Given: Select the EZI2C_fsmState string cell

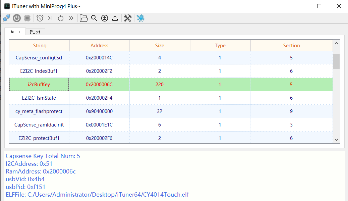Looking at the screenshot, I should (x=39, y=98).
